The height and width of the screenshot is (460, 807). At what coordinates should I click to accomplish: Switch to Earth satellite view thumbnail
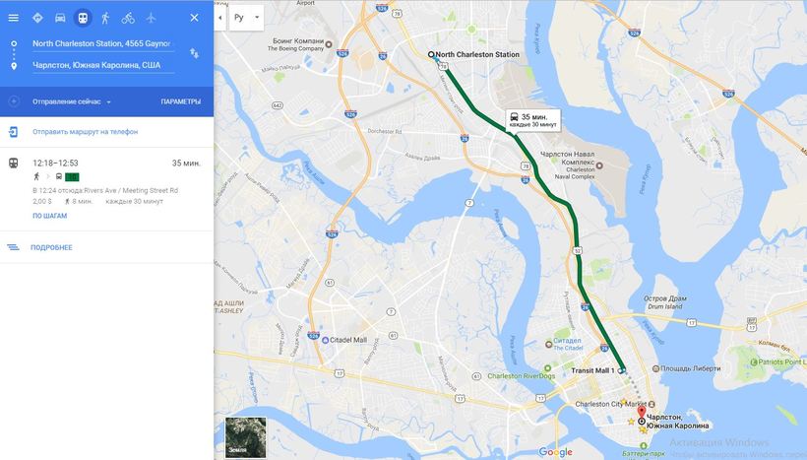[245, 437]
